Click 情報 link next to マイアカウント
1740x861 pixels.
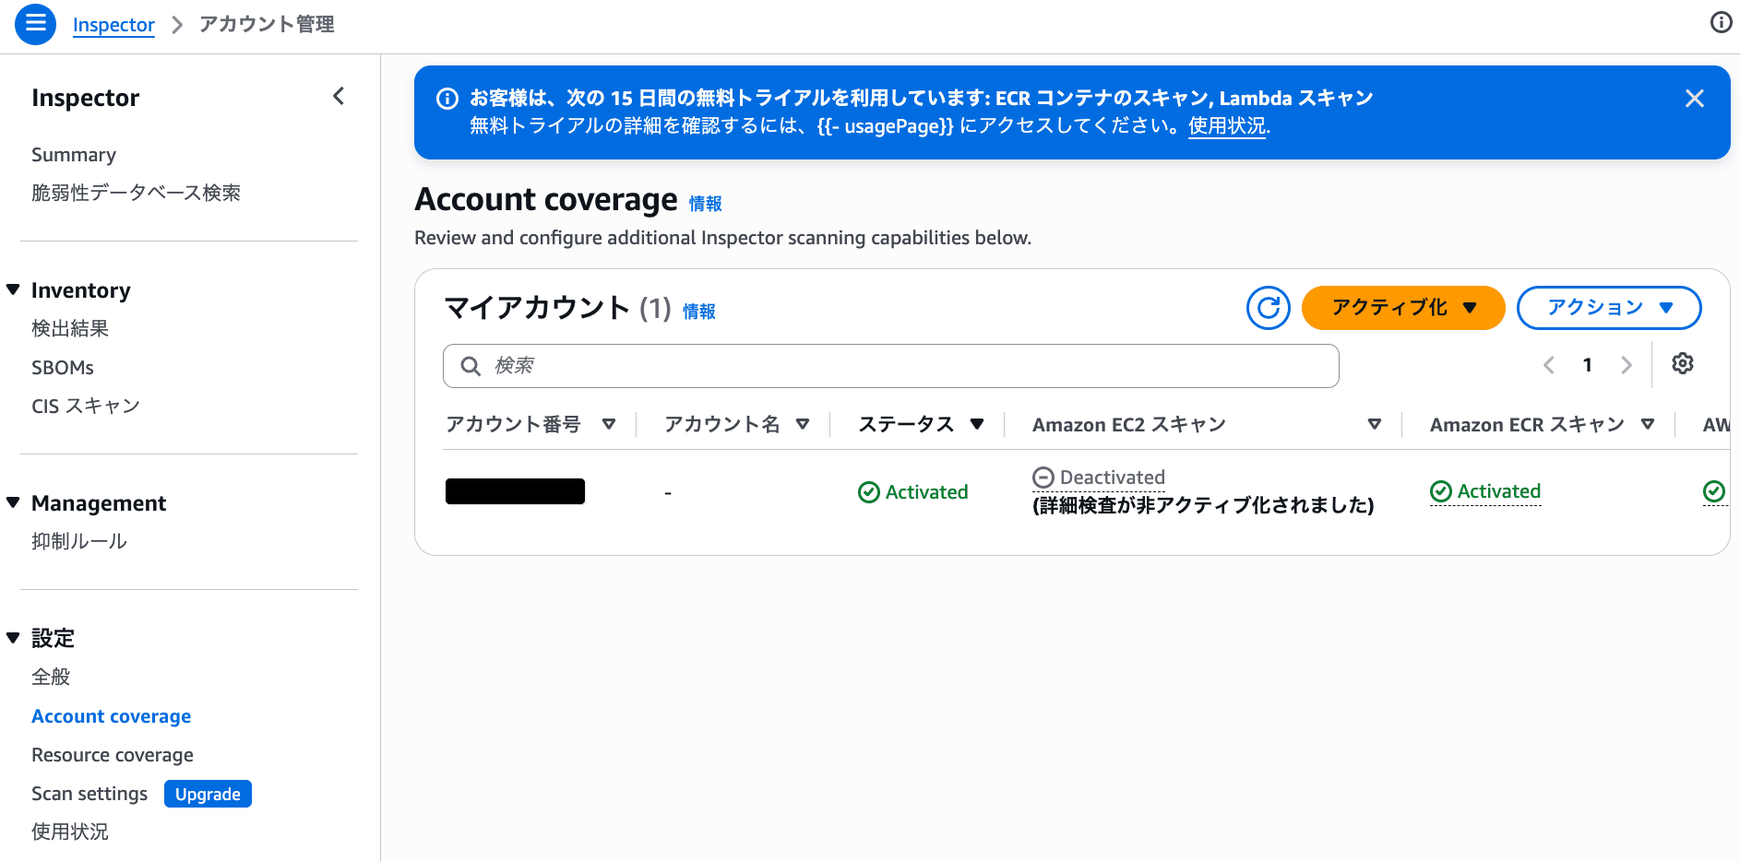pos(699,312)
